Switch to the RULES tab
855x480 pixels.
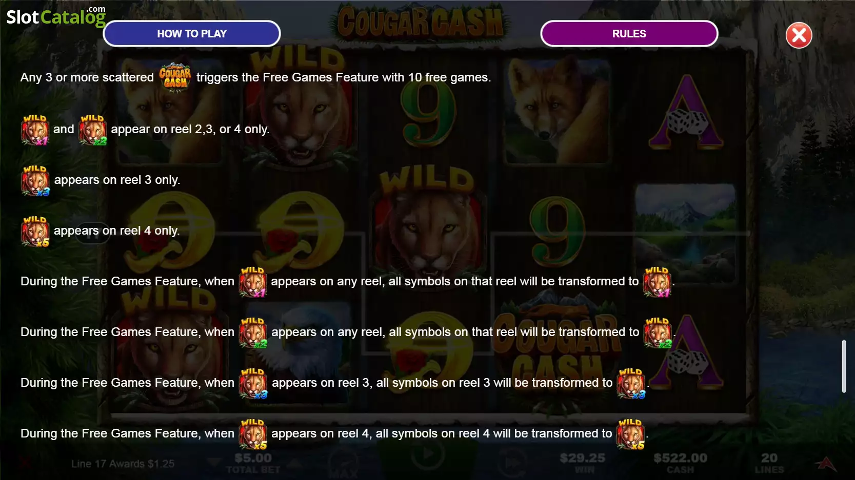[x=629, y=34]
